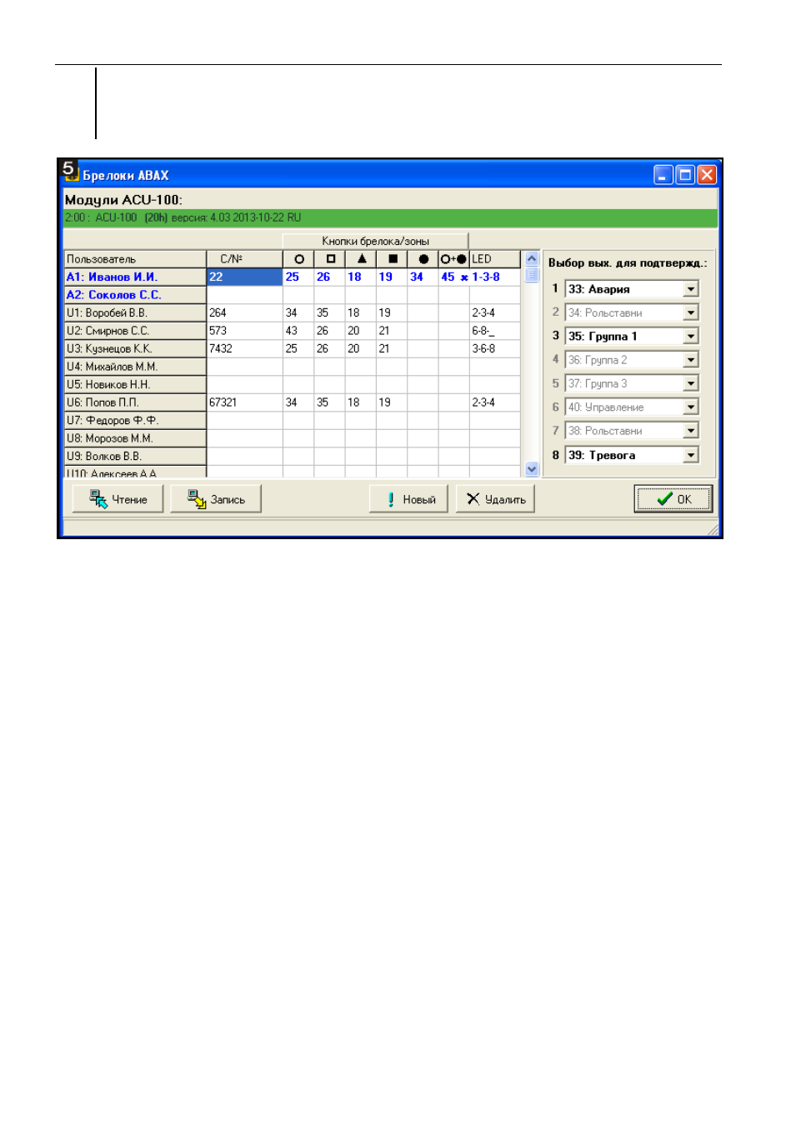This screenshot has height=1125, width=796.
Task: Open the output 1 dropdown '33: Авария'
Action: (691, 289)
